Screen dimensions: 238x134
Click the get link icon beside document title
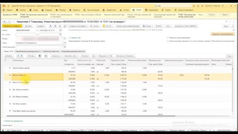coord(226,22)
